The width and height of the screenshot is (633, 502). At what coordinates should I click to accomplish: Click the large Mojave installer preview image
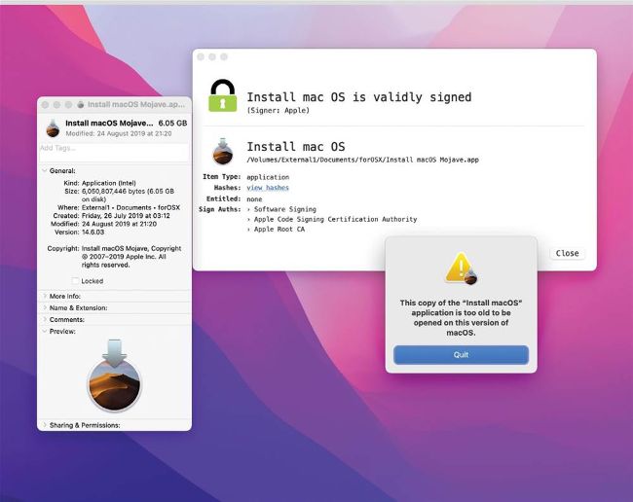(114, 375)
